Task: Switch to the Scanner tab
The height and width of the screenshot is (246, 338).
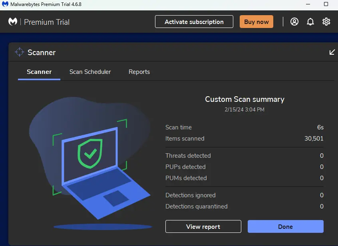Action: point(39,72)
